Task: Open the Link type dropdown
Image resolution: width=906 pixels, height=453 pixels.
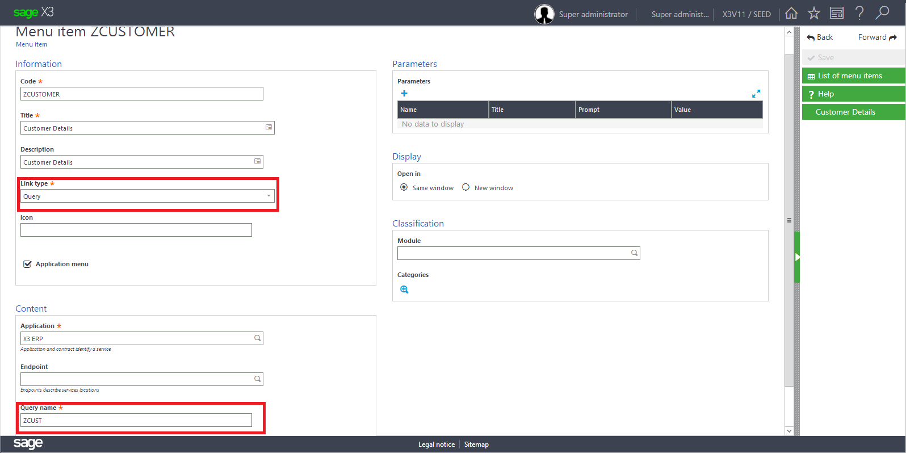Action: click(269, 196)
